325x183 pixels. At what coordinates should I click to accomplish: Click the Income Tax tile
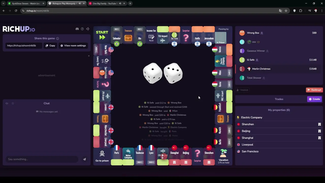pos(151,35)
